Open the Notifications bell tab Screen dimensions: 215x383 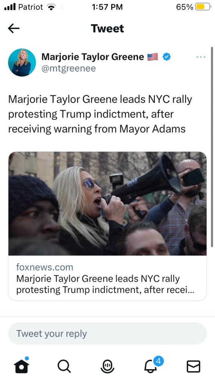151,367
